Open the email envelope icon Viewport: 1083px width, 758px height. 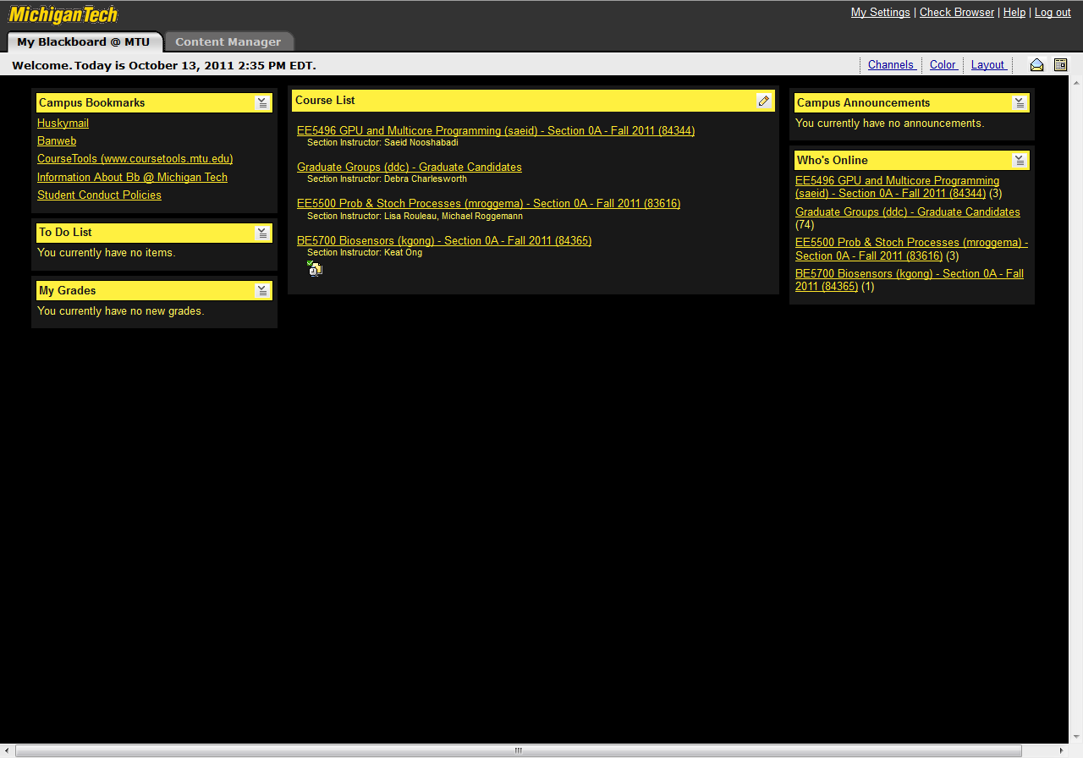tap(1036, 64)
